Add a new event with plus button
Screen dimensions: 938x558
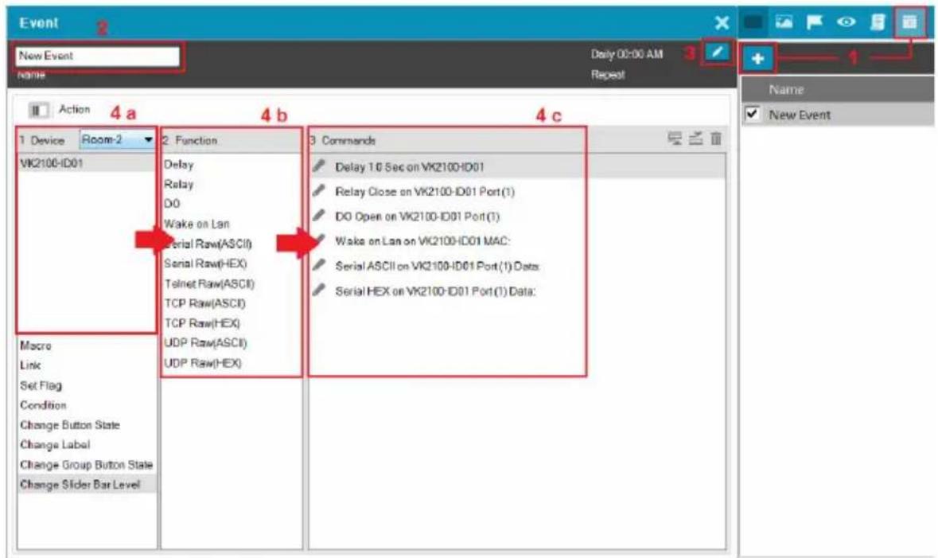758,59
